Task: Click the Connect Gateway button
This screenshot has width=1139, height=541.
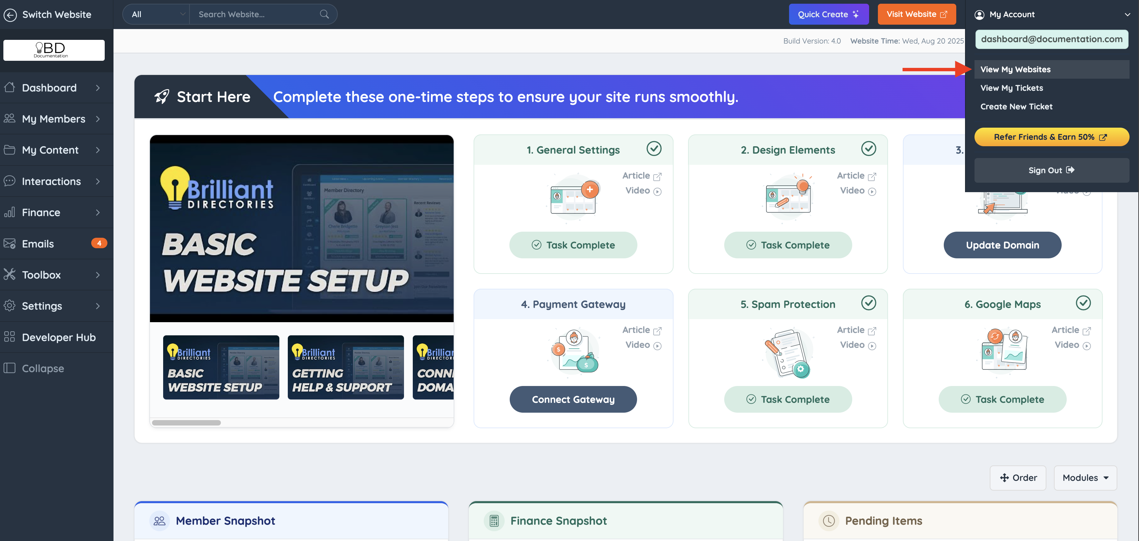Action: 573,399
